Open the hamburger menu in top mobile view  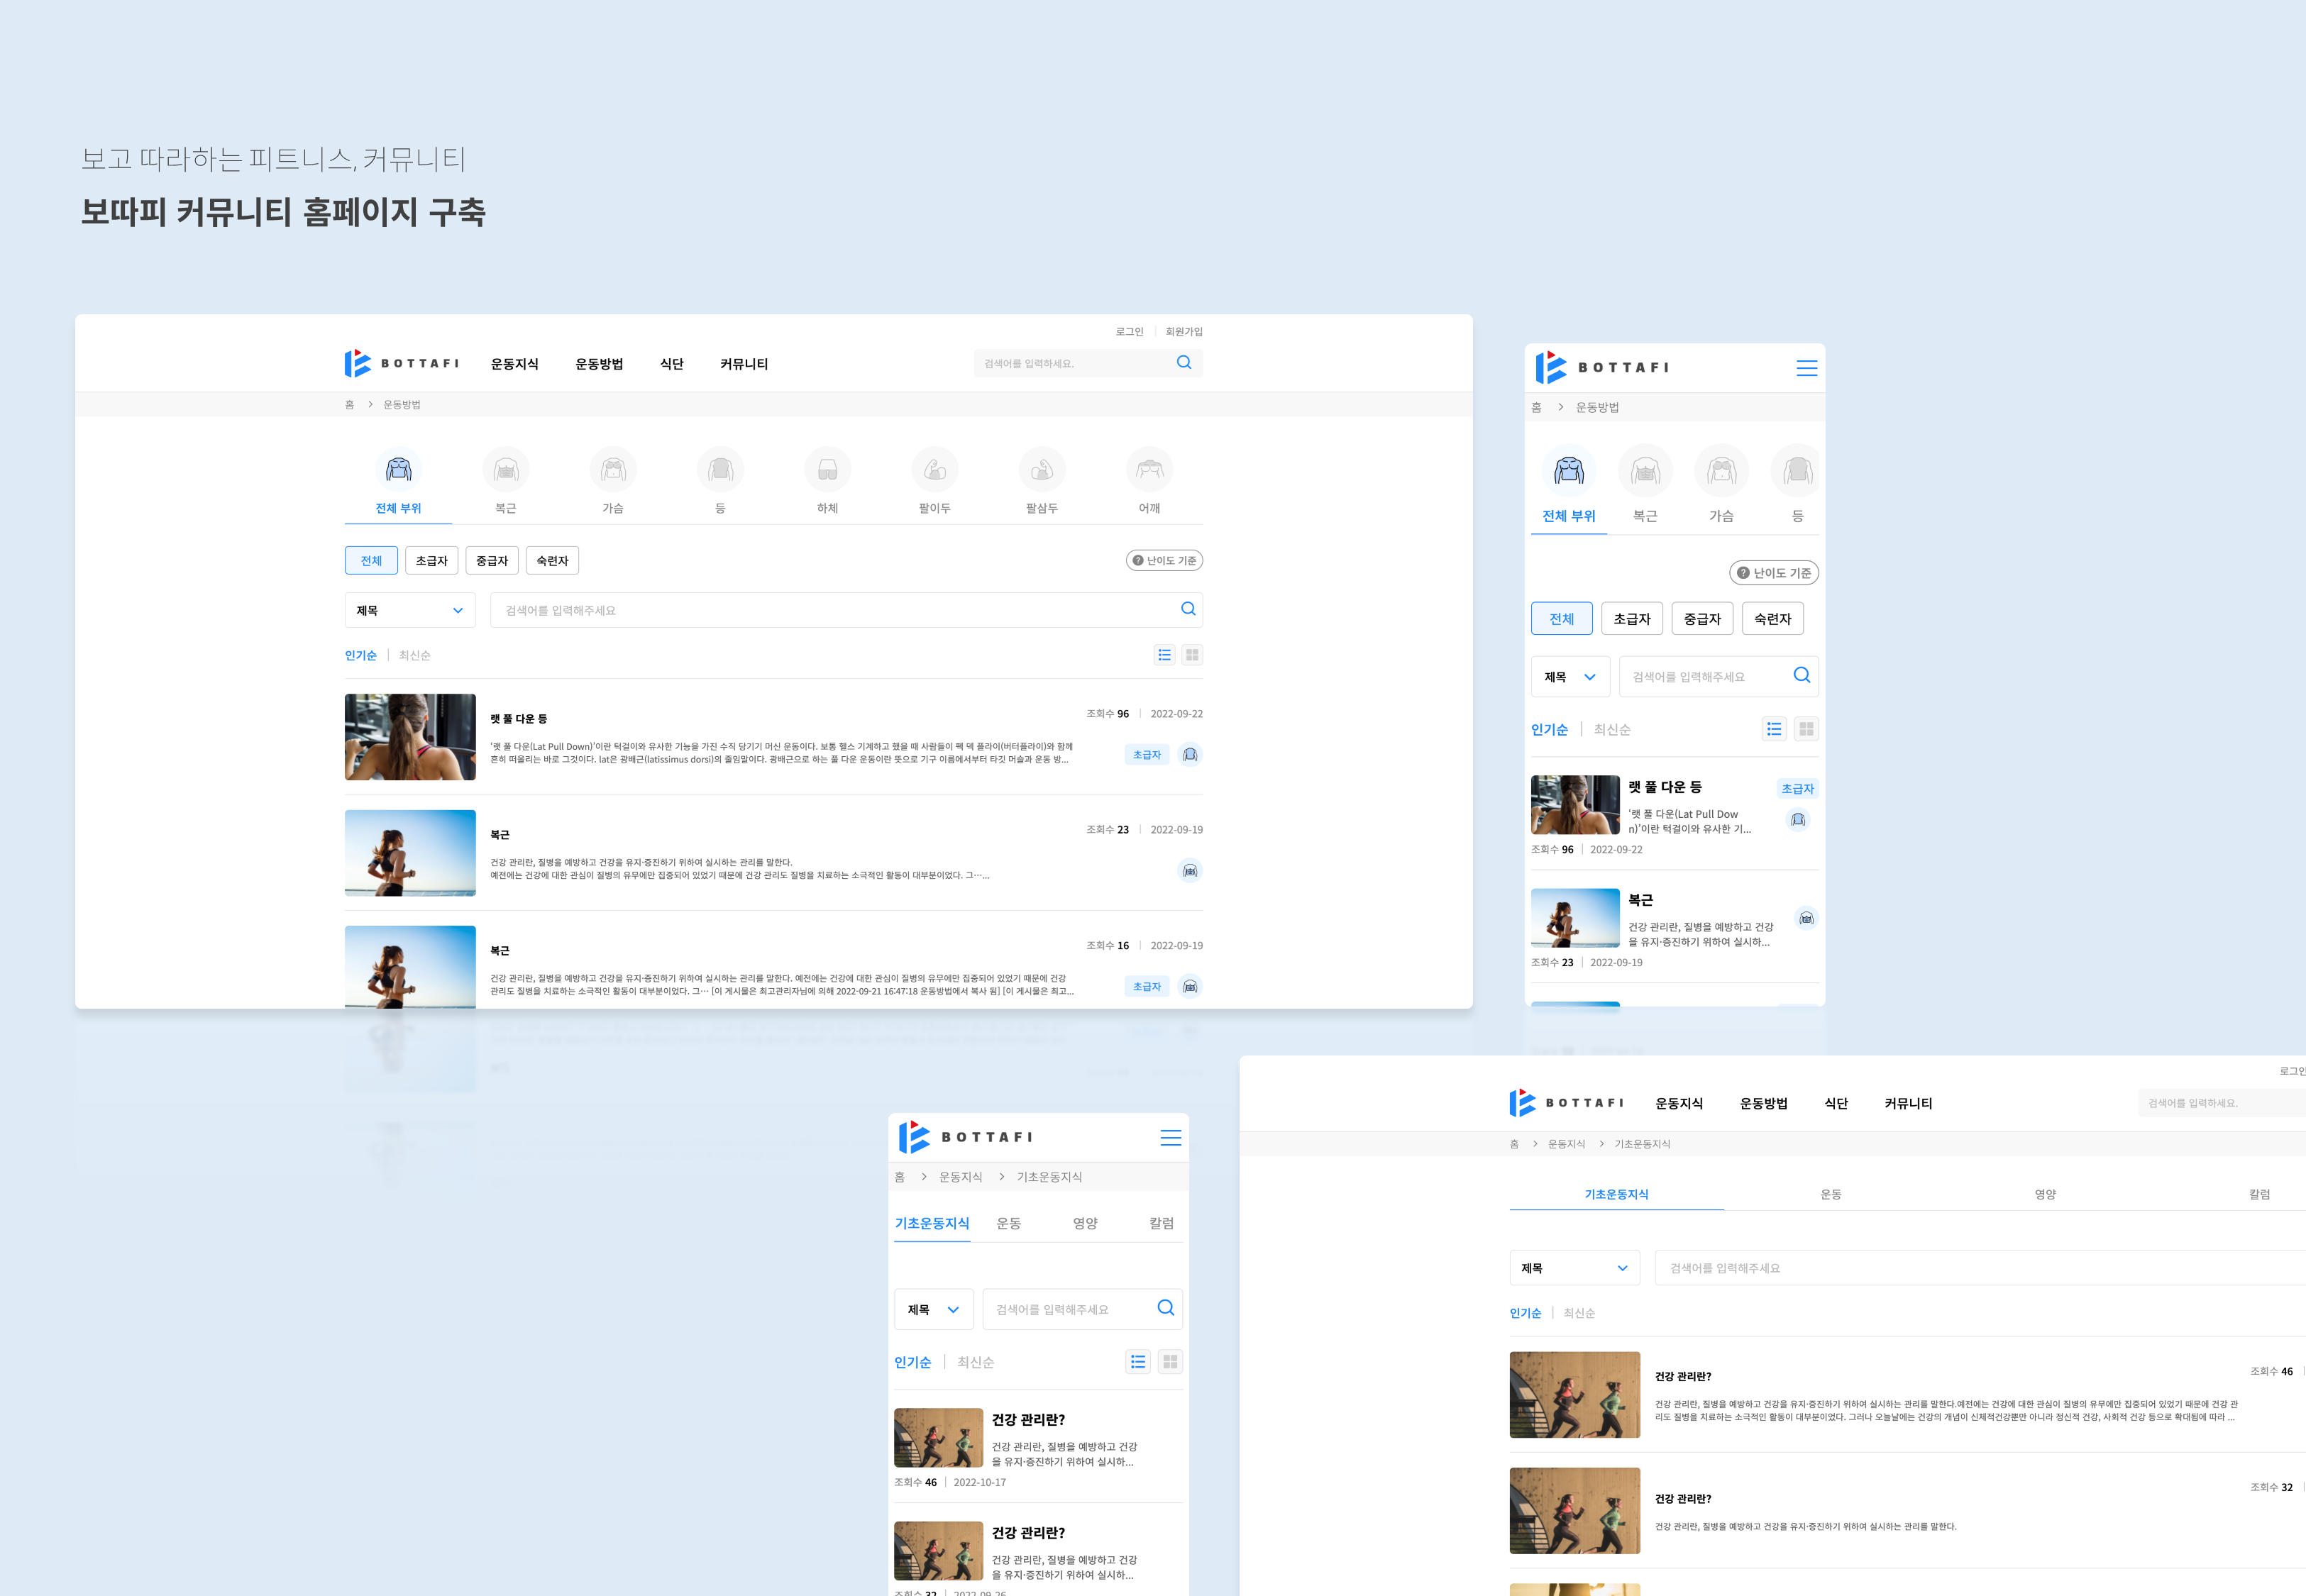coord(1806,368)
